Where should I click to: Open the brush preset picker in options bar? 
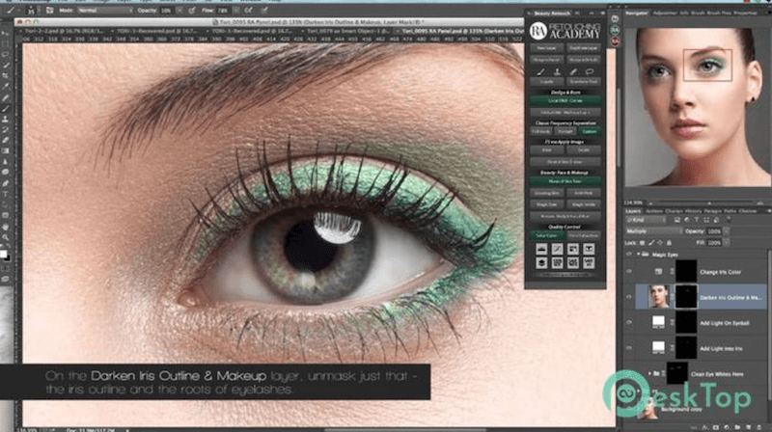[x=32, y=10]
